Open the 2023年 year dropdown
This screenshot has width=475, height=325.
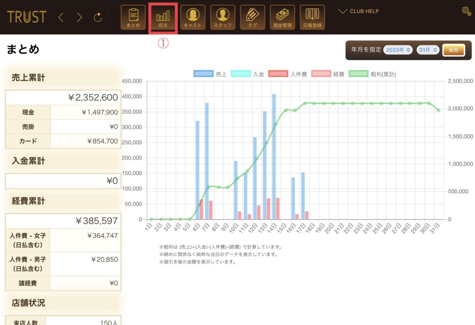coord(398,50)
